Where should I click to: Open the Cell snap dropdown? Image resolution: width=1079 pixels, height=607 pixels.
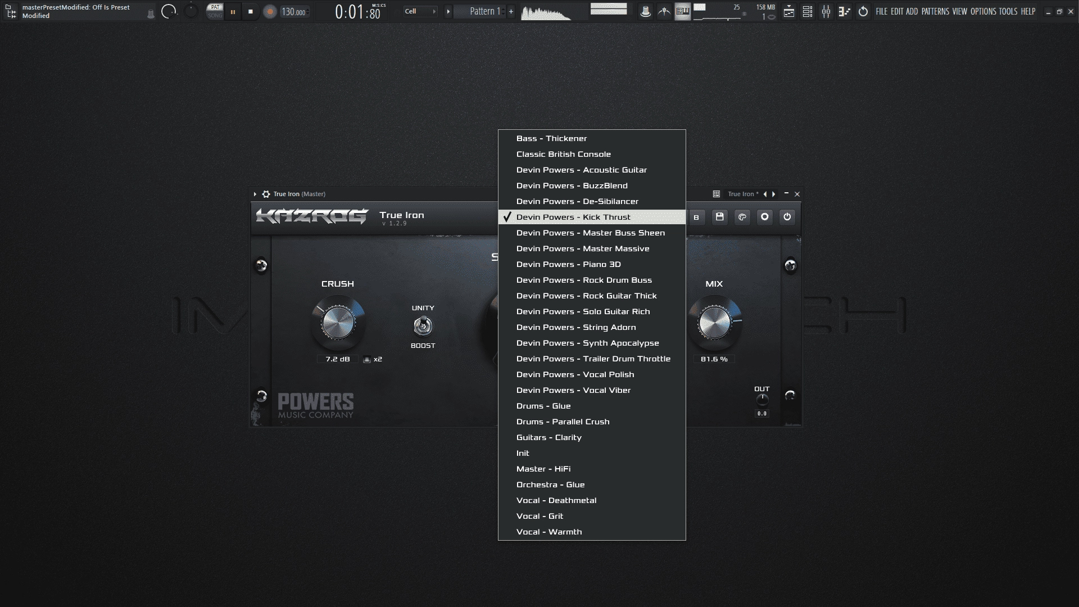click(x=420, y=11)
